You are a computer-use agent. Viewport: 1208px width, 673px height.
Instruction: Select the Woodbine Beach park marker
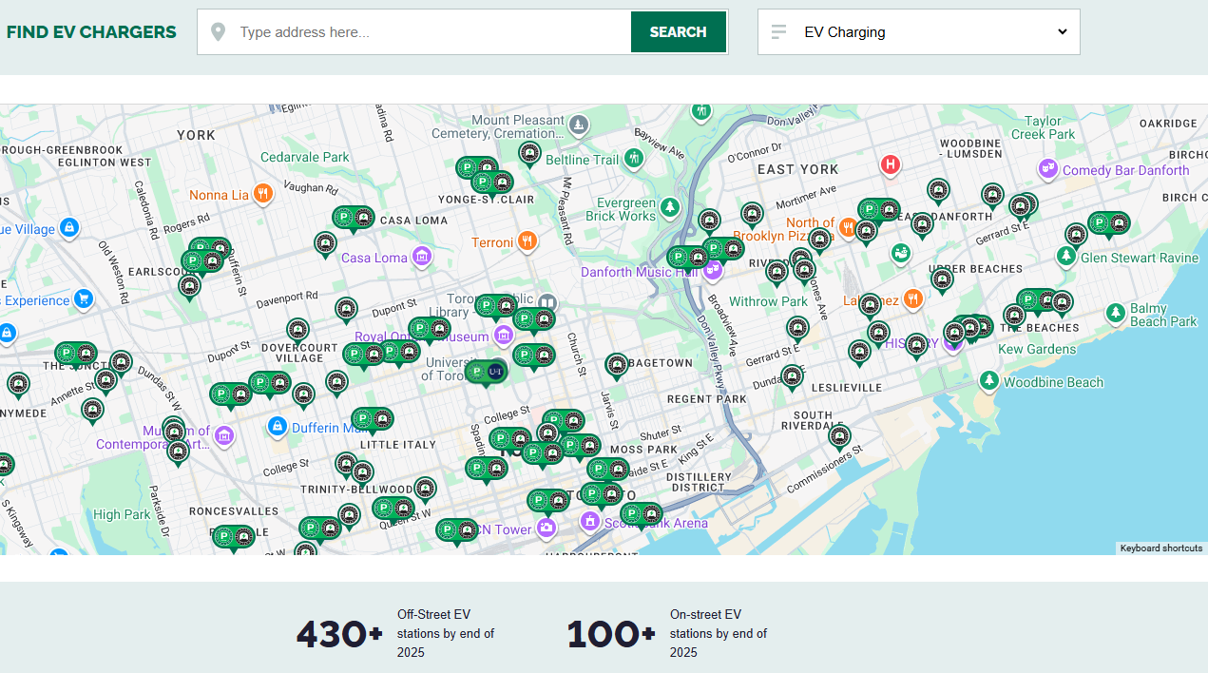(x=989, y=381)
